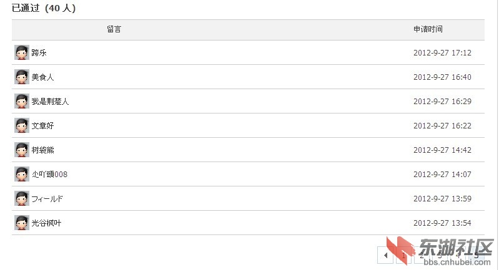
Task: Open the avatar next to 树袋熊
Action: 22,150
